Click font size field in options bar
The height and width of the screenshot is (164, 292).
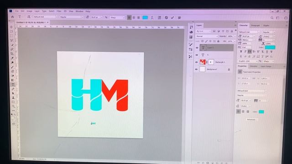(95, 17)
